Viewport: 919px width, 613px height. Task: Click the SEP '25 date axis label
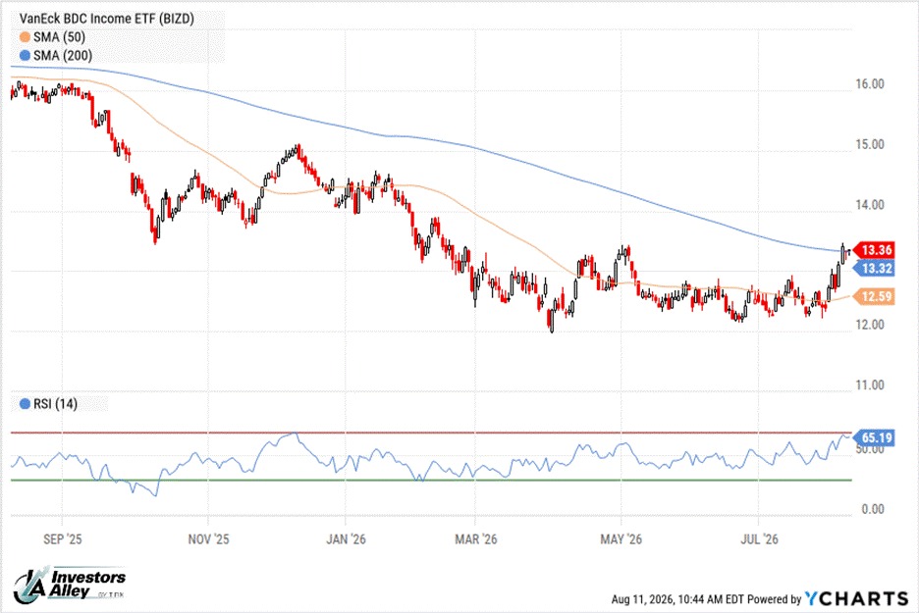(x=62, y=539)
